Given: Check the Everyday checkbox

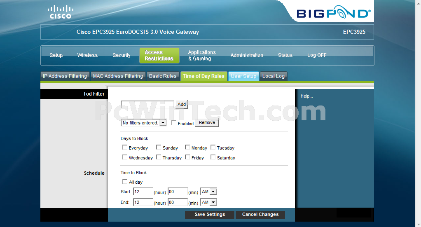Looking at the screenshot, I should [x=124, y=147].
